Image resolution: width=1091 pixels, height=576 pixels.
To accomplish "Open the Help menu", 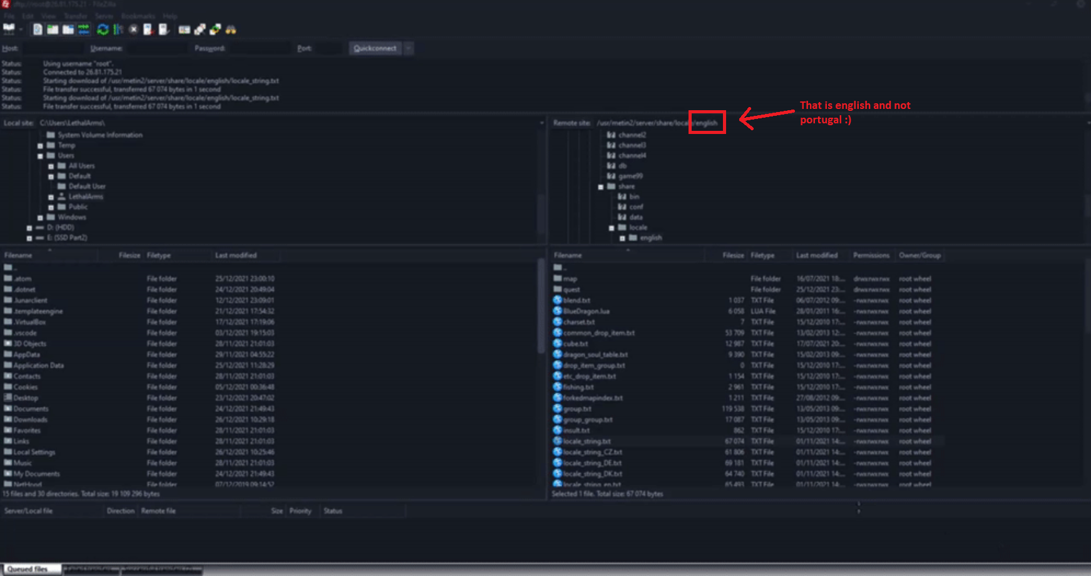I will tap(170, 16).
